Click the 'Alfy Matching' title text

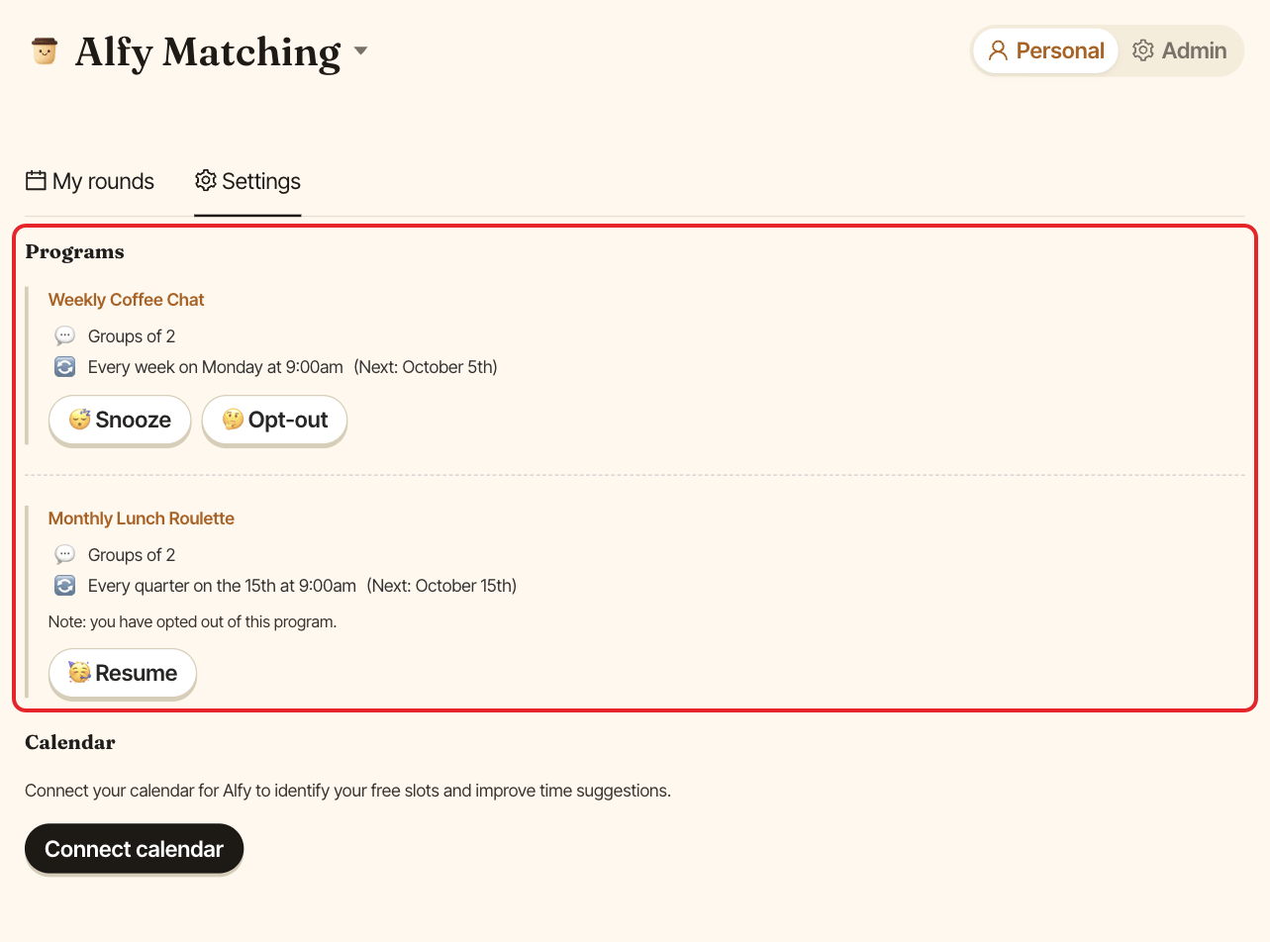pos(208,51)
